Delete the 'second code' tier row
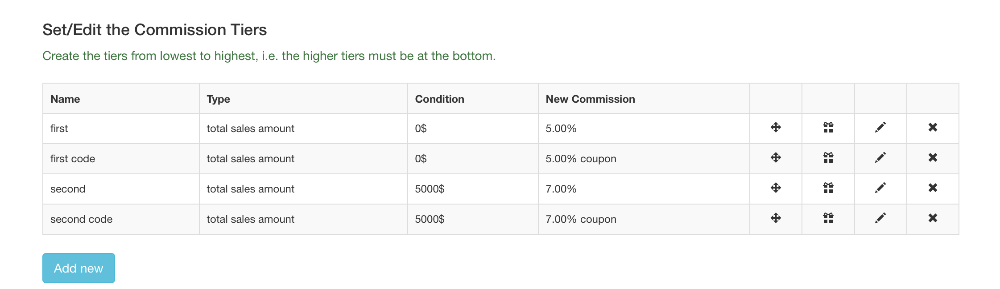This screenshot has height=289, width=1000. 933,218
